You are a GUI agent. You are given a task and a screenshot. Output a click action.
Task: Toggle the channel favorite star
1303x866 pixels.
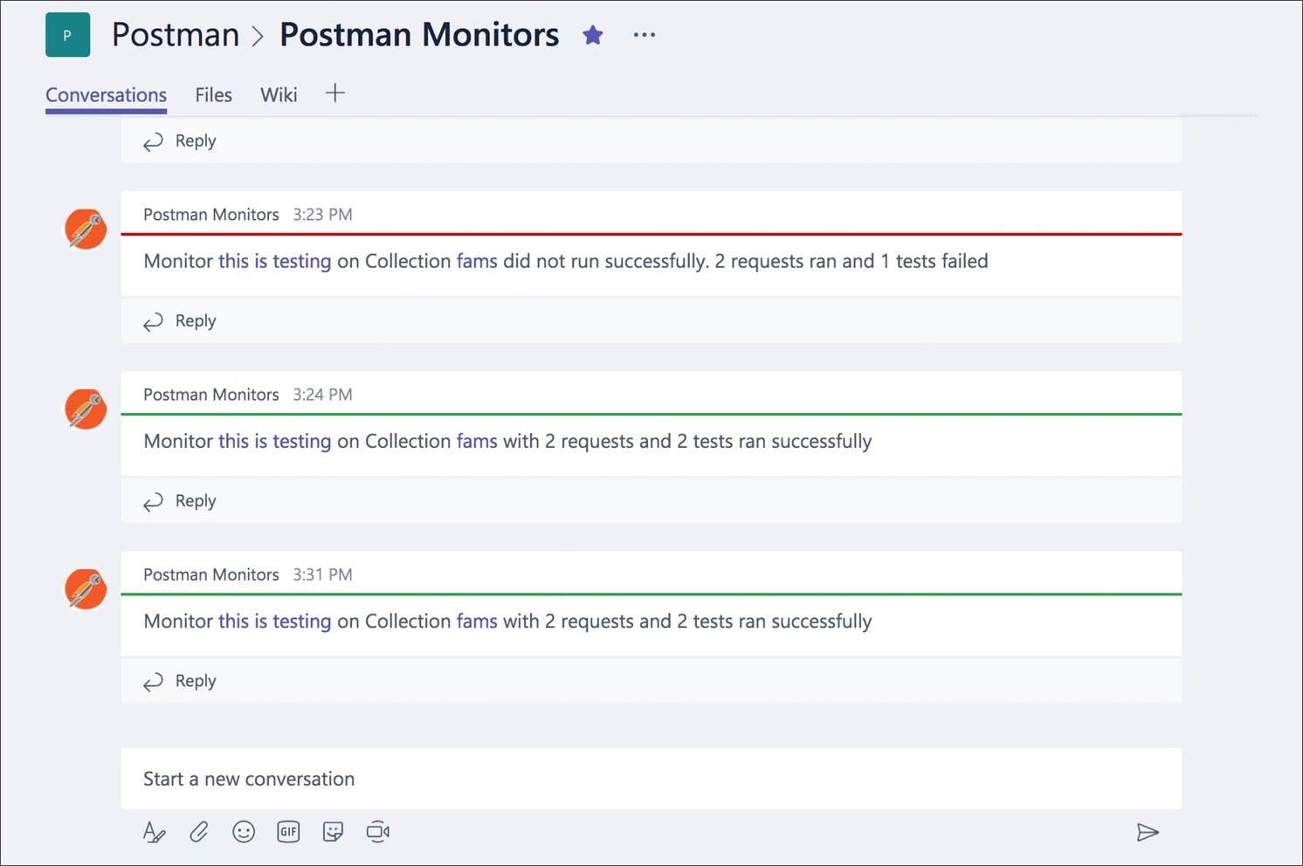593,34
